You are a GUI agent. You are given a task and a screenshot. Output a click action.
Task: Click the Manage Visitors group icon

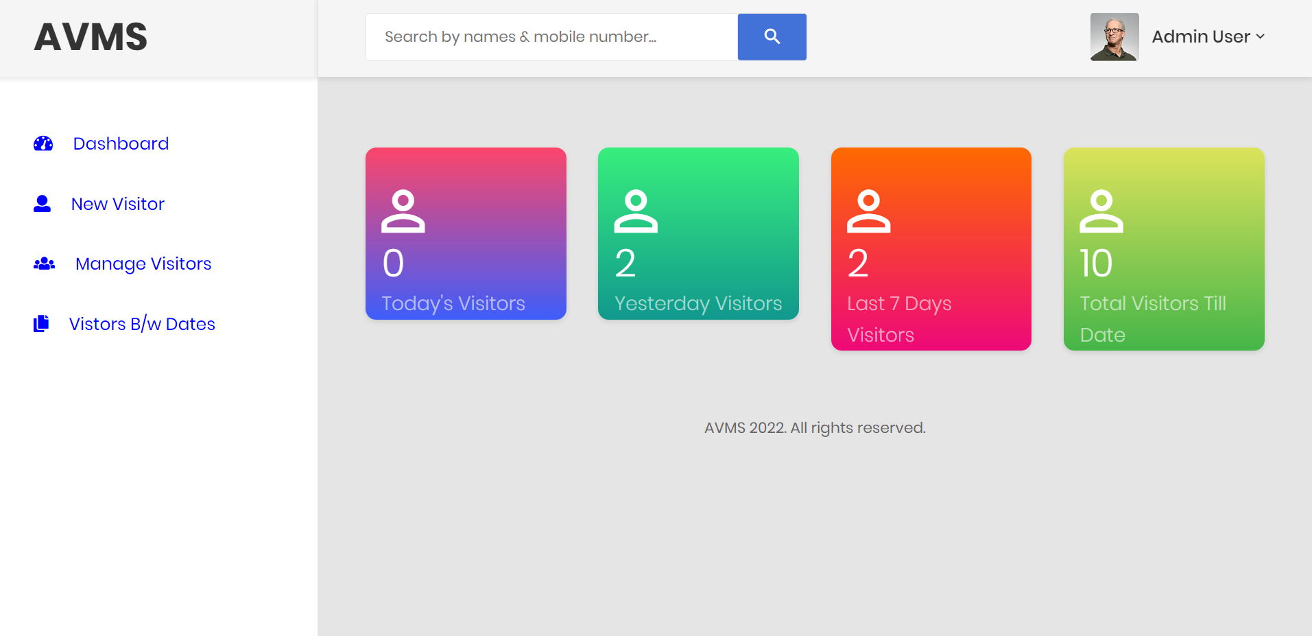tap(43, 263)
